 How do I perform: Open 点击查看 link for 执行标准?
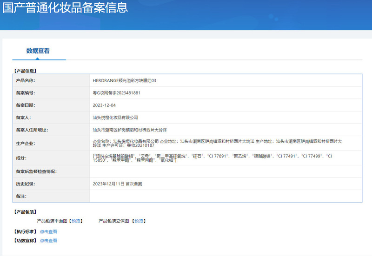pos(48,231)
